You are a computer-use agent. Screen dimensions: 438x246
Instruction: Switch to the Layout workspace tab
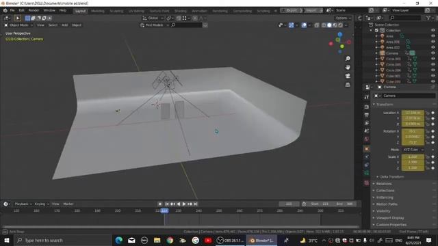[81, 11]
